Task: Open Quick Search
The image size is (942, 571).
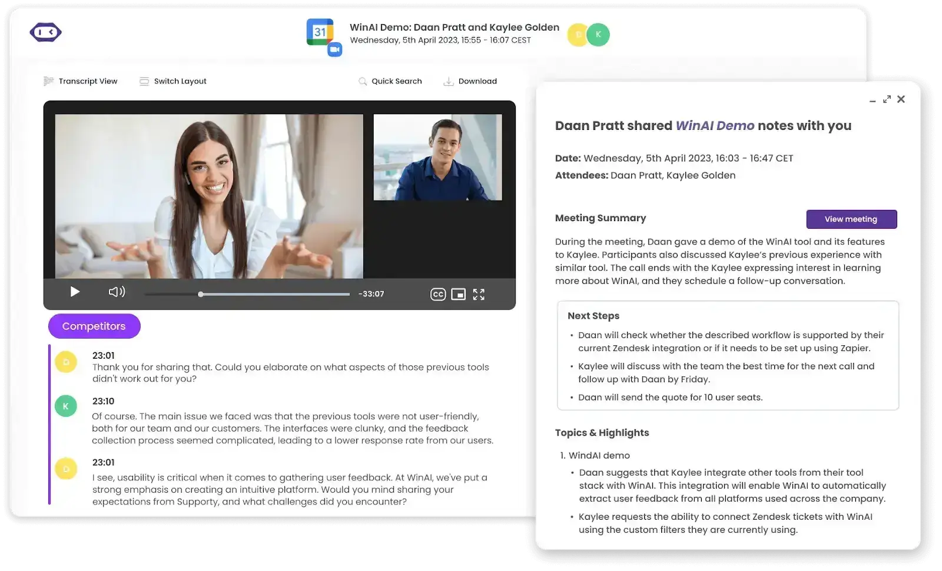Action: click(x=390, y=81)
